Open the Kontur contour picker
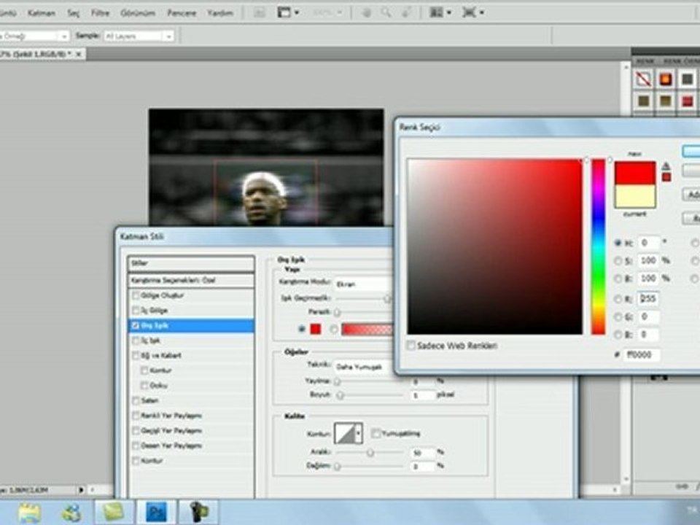The image size is (700, 525). (349, 433)
